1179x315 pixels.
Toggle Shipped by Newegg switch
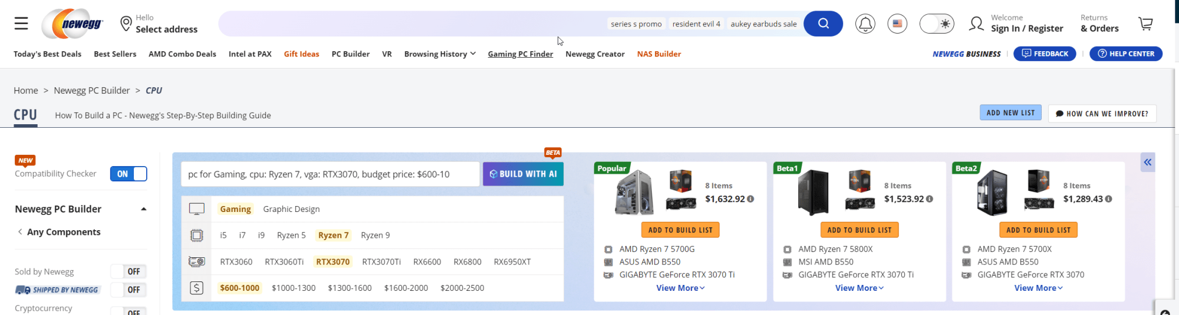pyautogui.click(x=129, y=290)
